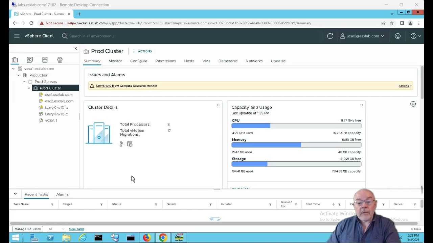Select esx1.esxlab.com host in tree

click(x=59, y=94)
